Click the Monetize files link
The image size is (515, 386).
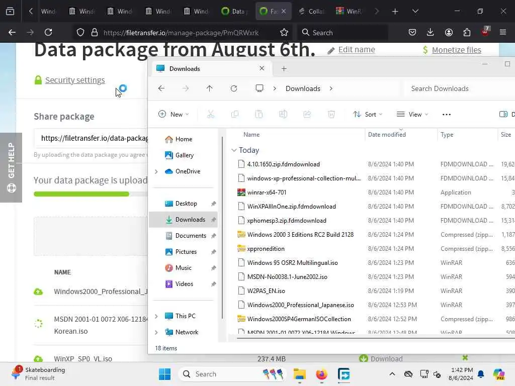457,50
